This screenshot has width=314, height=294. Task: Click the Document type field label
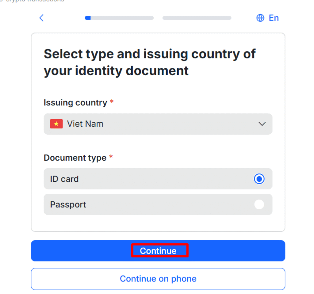click(x=75, y=158)
